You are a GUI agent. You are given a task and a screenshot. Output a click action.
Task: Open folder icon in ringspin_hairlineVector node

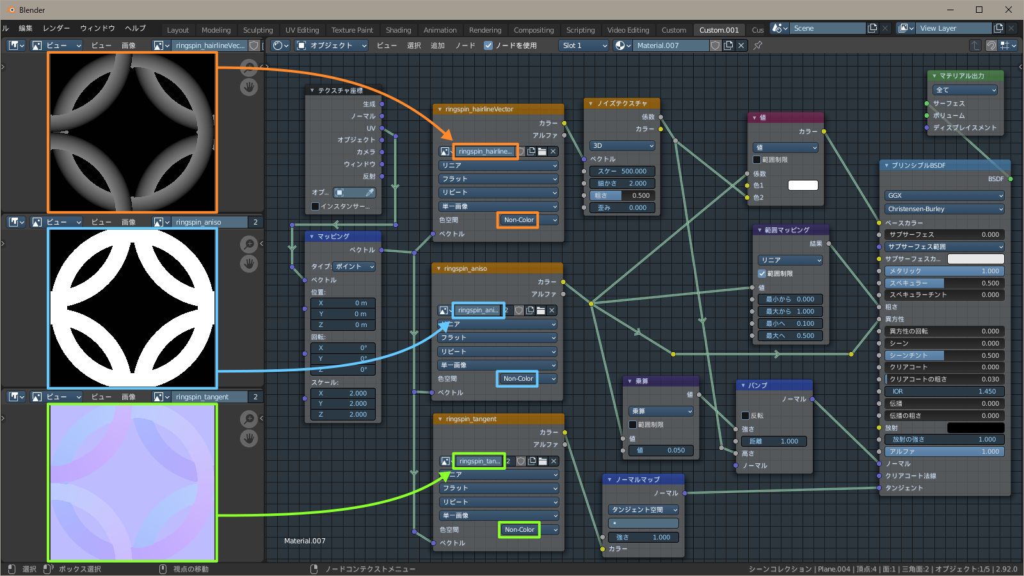point(542,152)
